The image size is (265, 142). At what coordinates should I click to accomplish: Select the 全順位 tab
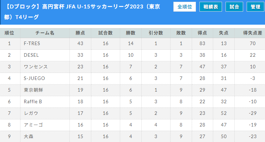click(x=185, y=7)
